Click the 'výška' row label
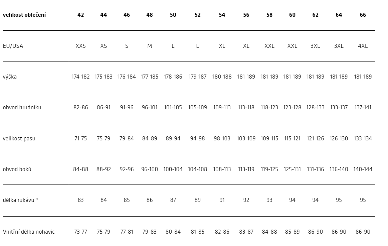The height and width of the screenshot is (246, 388). click(x=10, y=77)
